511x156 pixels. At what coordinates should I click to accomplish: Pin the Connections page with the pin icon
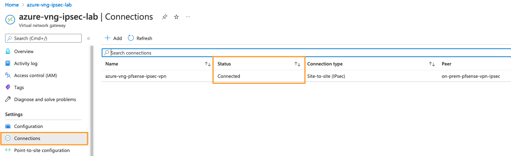pyautogui.click(x=165, y=17)
